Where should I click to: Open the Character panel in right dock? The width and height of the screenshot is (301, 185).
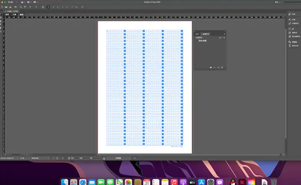click(x=293, y=19)
